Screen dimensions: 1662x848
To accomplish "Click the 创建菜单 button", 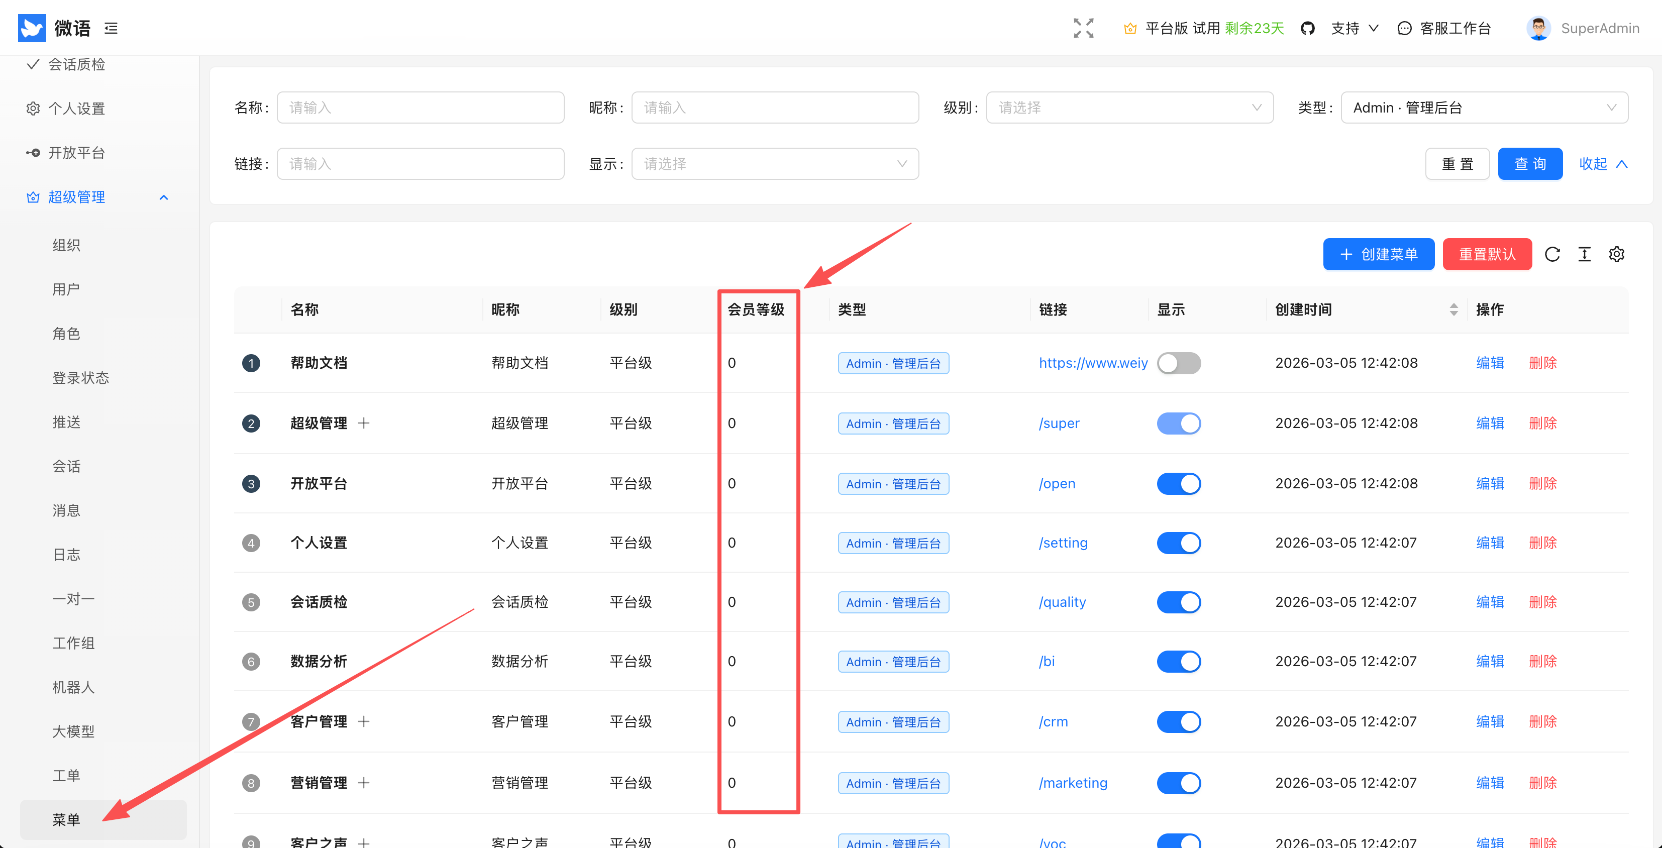I will click(x=1379, y=254).
